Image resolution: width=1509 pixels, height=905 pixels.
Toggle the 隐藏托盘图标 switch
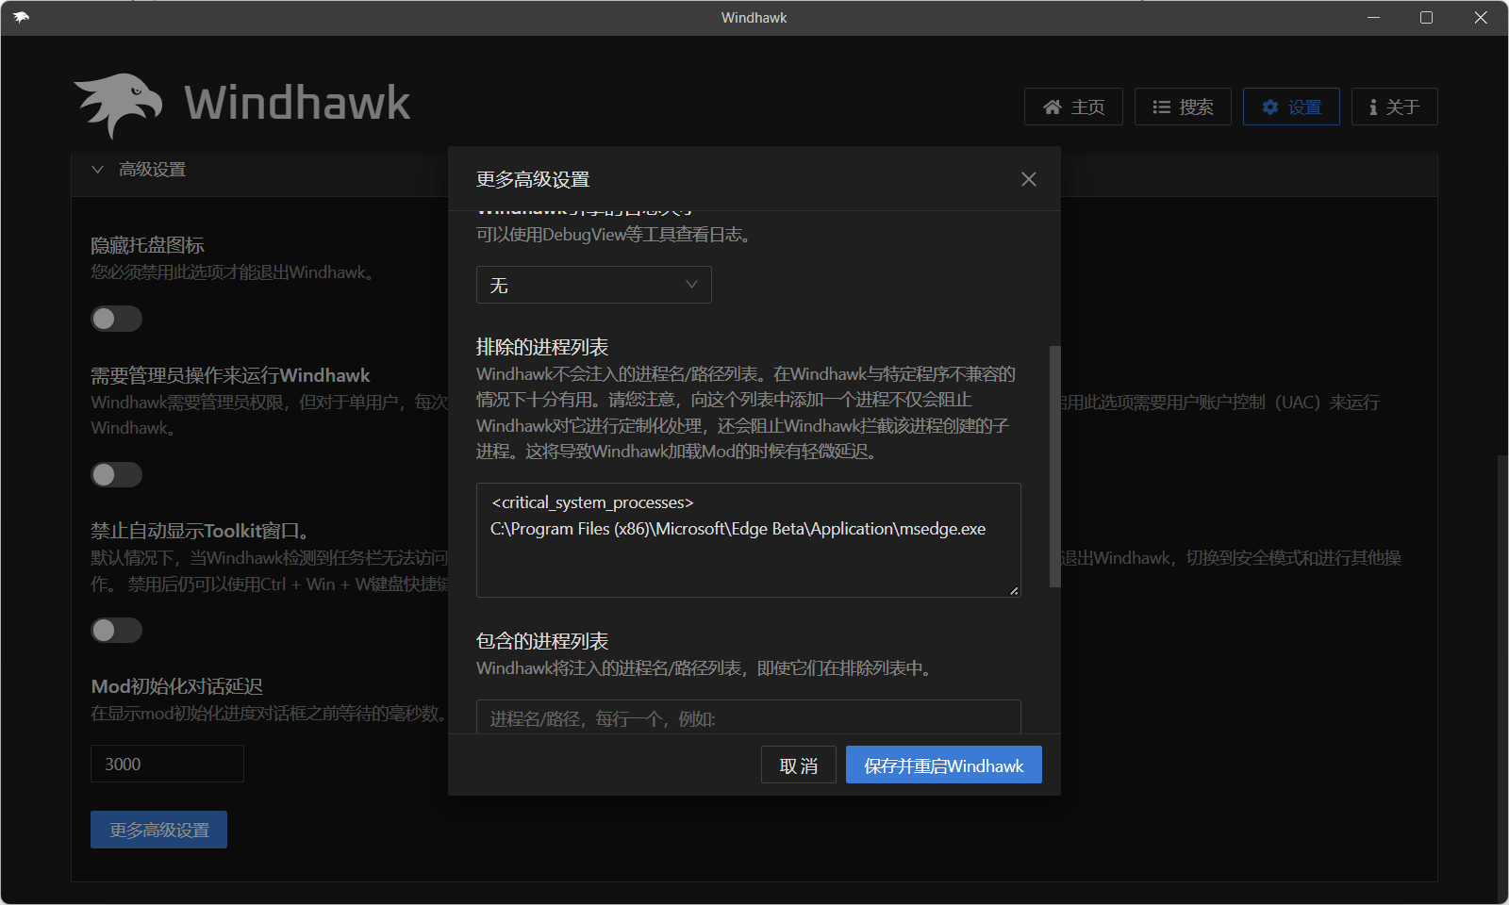coord(116,319)
